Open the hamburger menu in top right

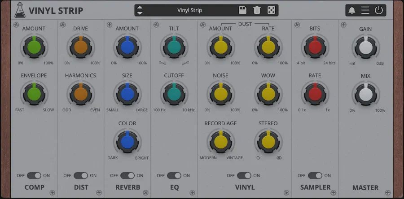(365, 10)
